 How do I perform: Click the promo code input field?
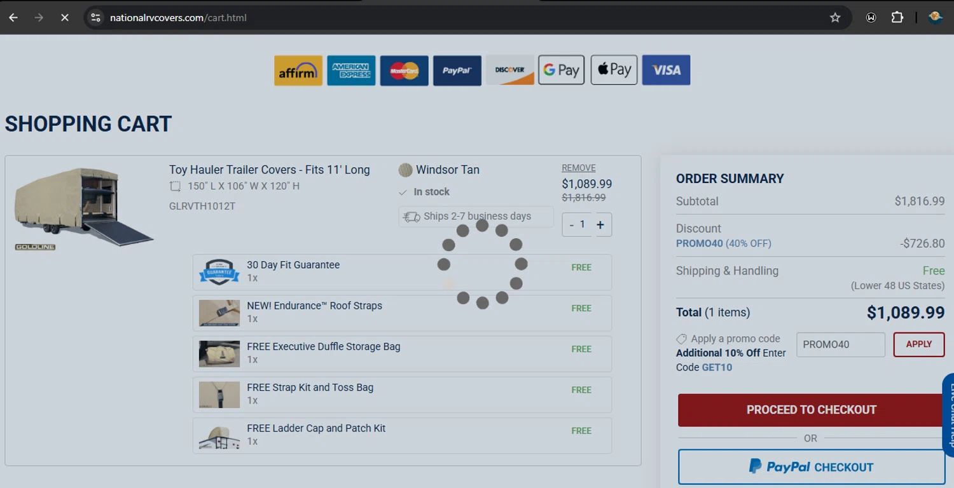click(x=840, y=344)
